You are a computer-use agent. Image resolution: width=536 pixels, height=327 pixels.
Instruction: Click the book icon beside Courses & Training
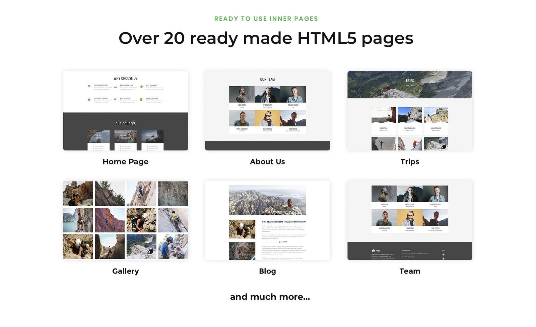pos(89,99)
